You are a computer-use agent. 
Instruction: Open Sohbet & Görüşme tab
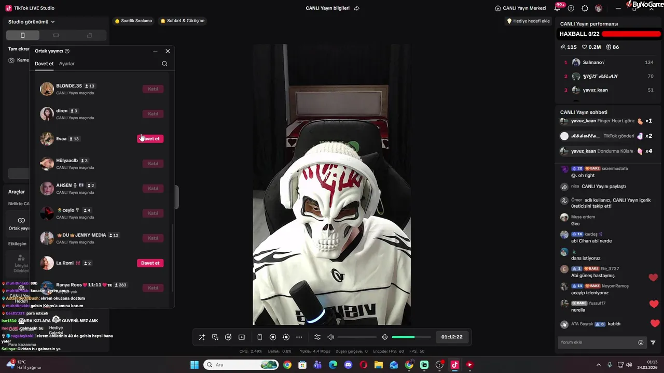pos(182,21)
